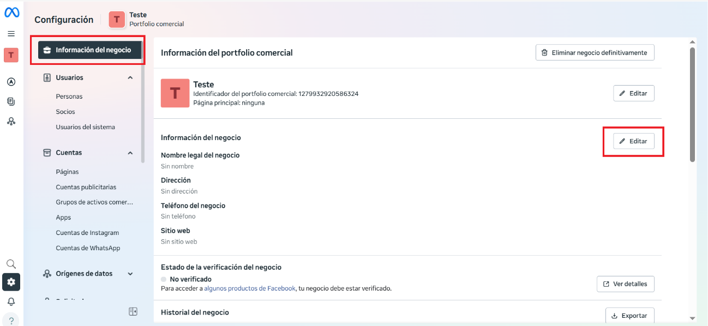
Task: Click the No verificado status text
Action: (x=190, y=279)
